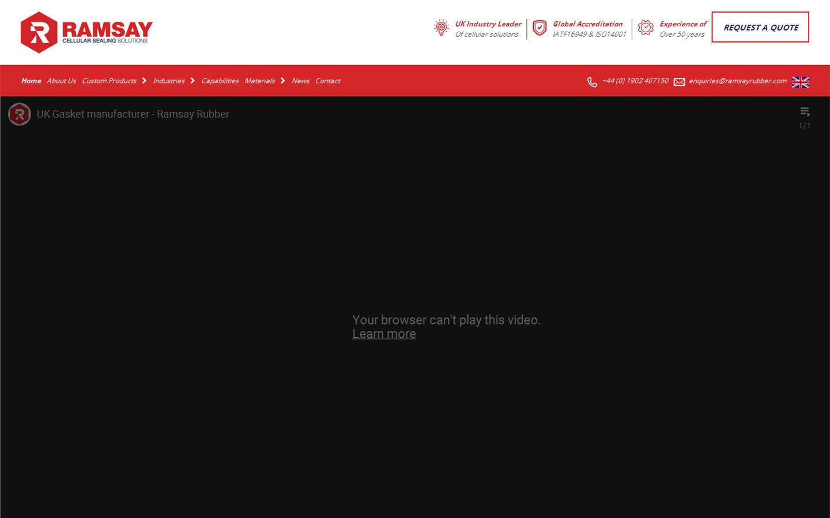
Task: Click the Global Accreditation shield icon
Action: [539, 28]
